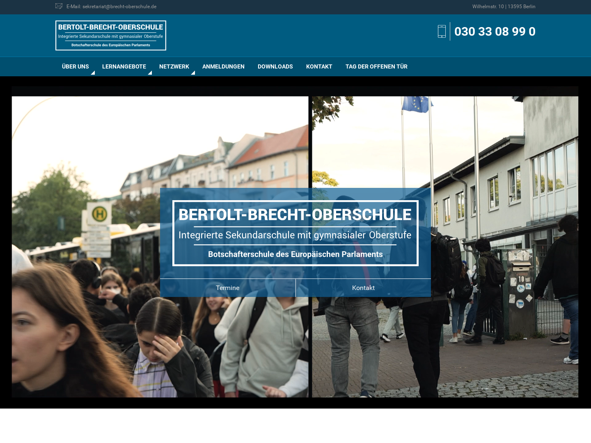
Task: Click the envelope email icon in top bar
Action: click(x=59, y=6)
